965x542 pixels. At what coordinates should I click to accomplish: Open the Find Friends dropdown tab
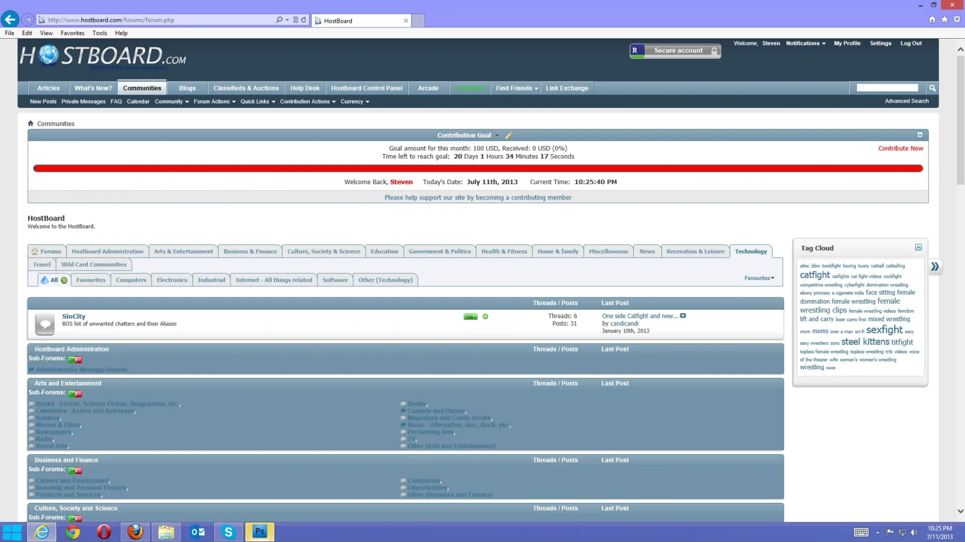pos(517,88)
